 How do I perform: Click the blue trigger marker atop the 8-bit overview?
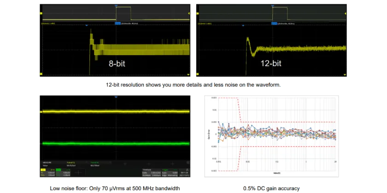116,6
